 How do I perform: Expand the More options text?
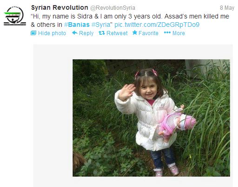tap(178, 33)
